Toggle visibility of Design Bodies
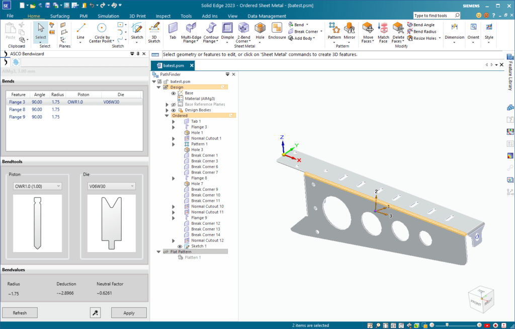Screen dimensions: 515x329 click(174, 110)
